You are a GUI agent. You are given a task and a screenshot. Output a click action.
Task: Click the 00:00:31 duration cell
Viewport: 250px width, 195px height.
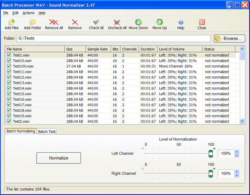click(148, 66)
